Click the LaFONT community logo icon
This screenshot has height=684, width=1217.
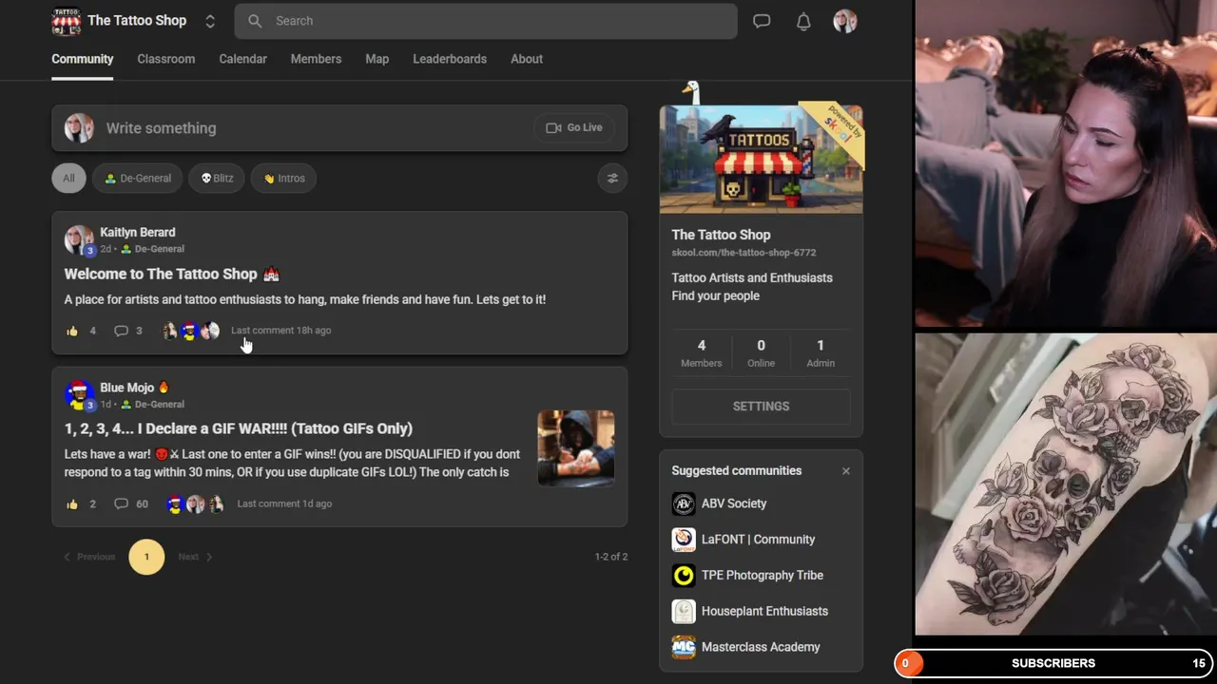tap(684, 540)
